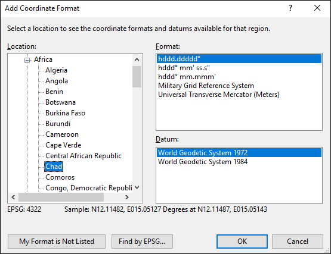331x254 pixels.
Task: Open Find by EPSG dialog
Action: pos(142,242)
